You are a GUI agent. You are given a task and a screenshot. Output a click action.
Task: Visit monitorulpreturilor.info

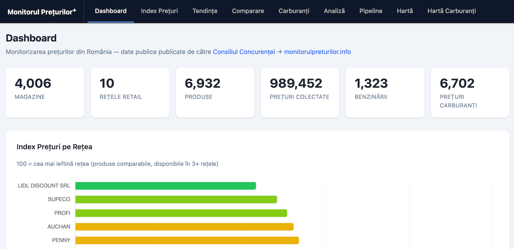[318, 52]
